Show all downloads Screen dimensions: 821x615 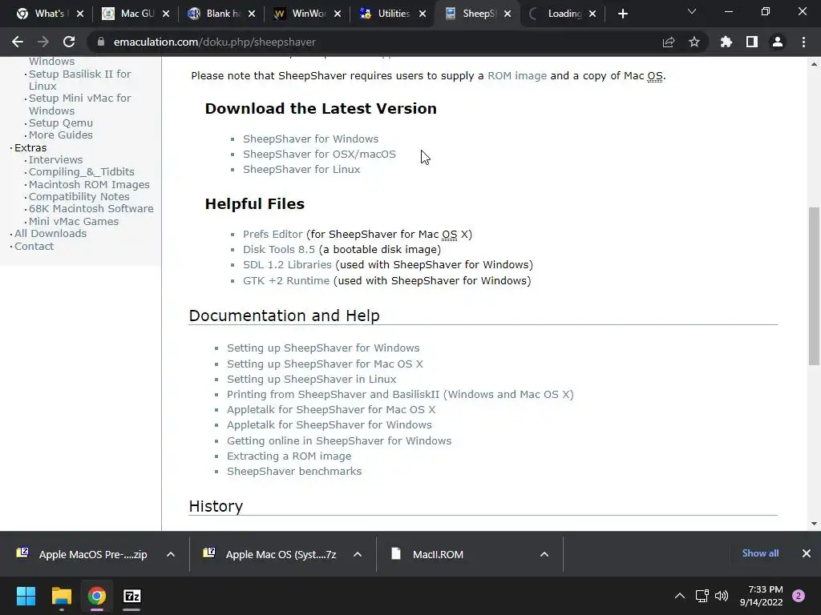pyautogui.click(x=760, y=553)
